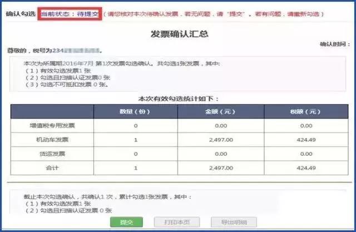Click the green 提交 button

(x=126, y=222)
